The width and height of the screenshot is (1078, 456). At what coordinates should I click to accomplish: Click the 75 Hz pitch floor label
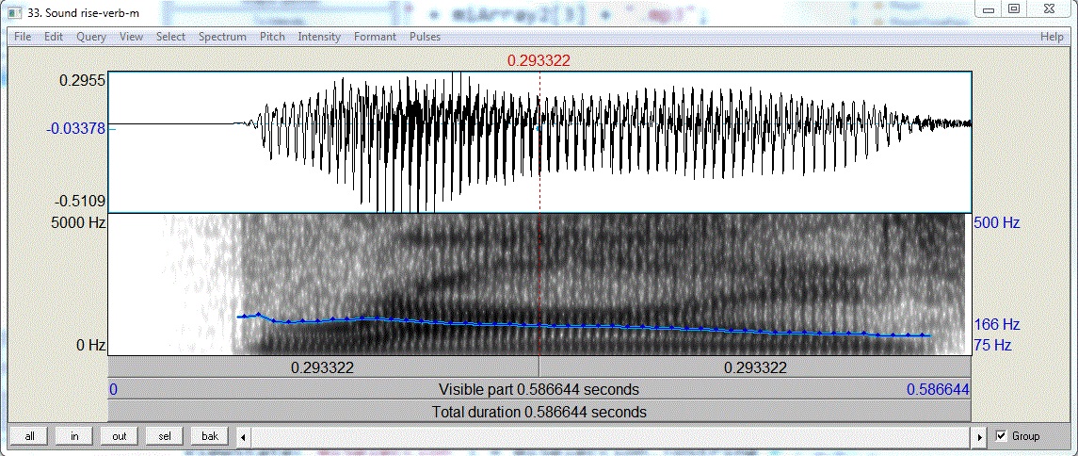point(993,345)
